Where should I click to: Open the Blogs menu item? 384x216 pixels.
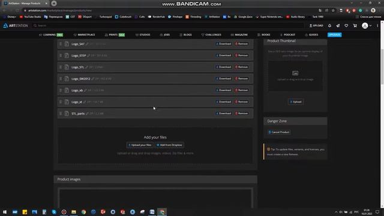click(185, 35)
